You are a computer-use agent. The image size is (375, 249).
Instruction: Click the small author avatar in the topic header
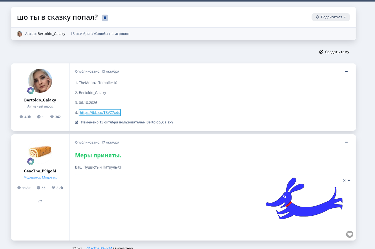20,34
